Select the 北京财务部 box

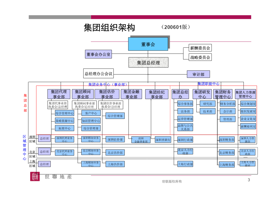pyautogui.click(x=227, y=153)
